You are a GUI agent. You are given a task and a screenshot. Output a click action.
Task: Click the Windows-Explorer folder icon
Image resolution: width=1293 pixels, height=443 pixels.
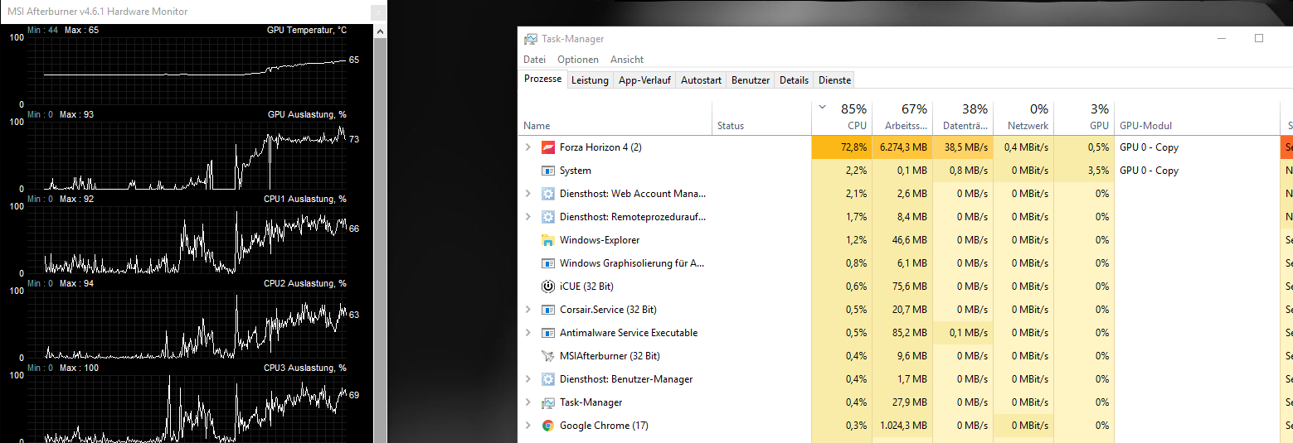point(547,240)
